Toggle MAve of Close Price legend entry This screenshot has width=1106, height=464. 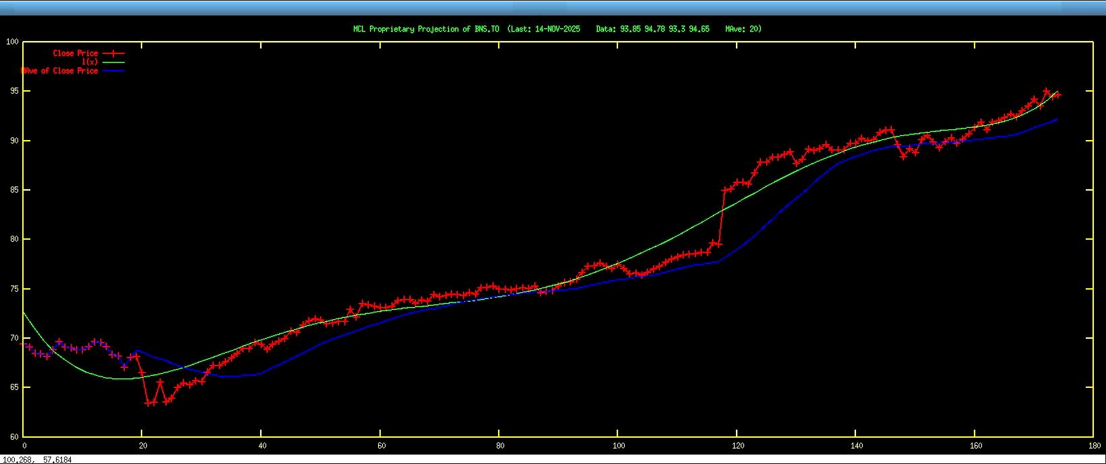pos(59,71)
